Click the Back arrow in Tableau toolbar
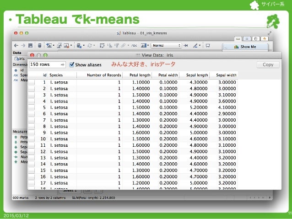This screenshot has width=292, height=219. [16, 45]
